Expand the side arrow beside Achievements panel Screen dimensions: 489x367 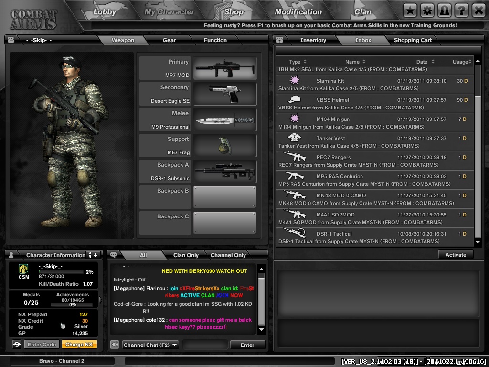click(x=100, y=300)
